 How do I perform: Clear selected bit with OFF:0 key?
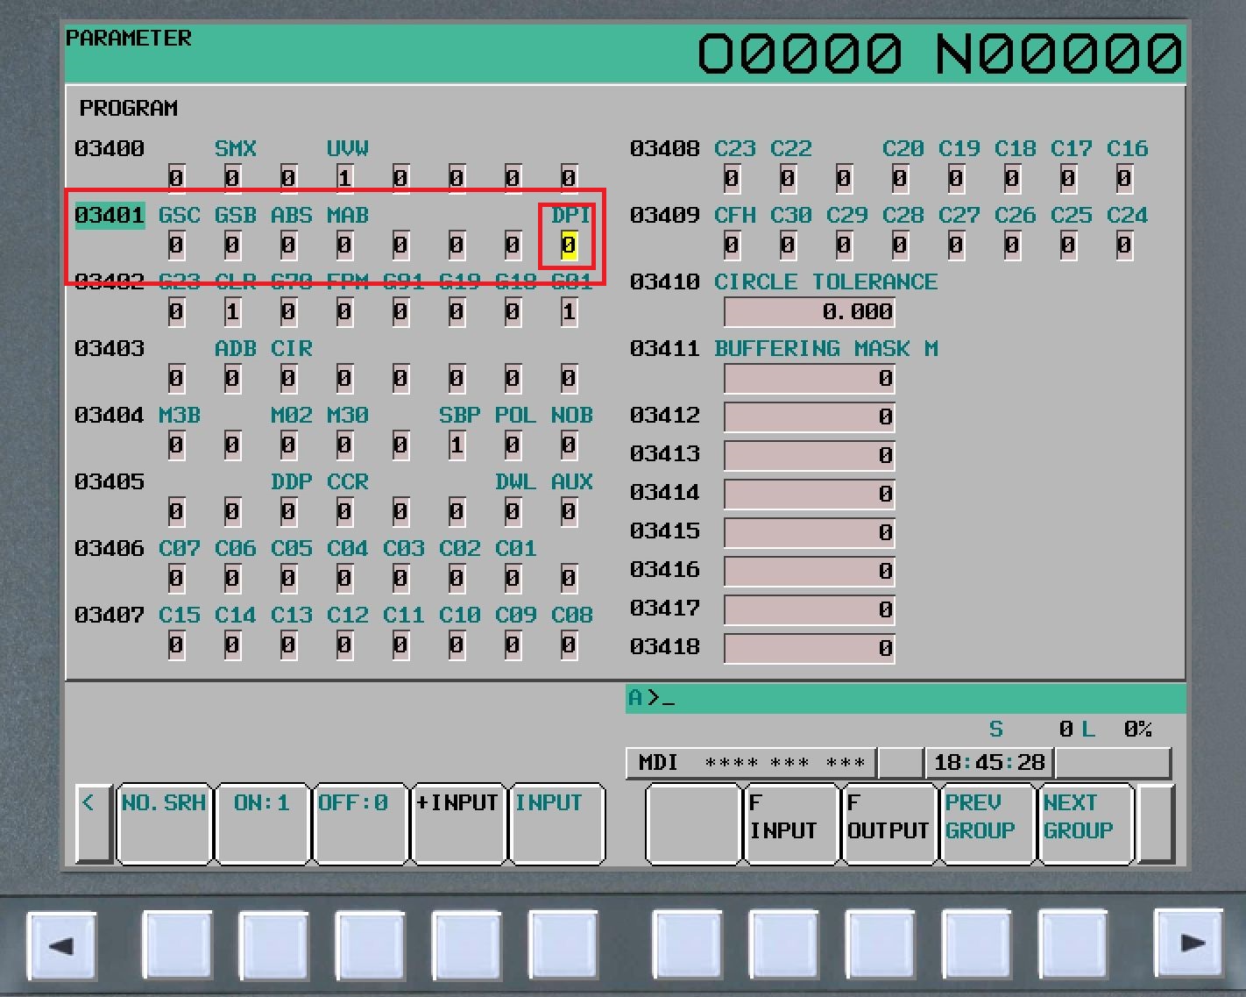coord(359,823)
